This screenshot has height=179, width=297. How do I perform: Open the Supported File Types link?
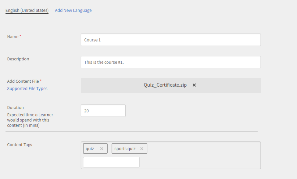tap(27, 88)
